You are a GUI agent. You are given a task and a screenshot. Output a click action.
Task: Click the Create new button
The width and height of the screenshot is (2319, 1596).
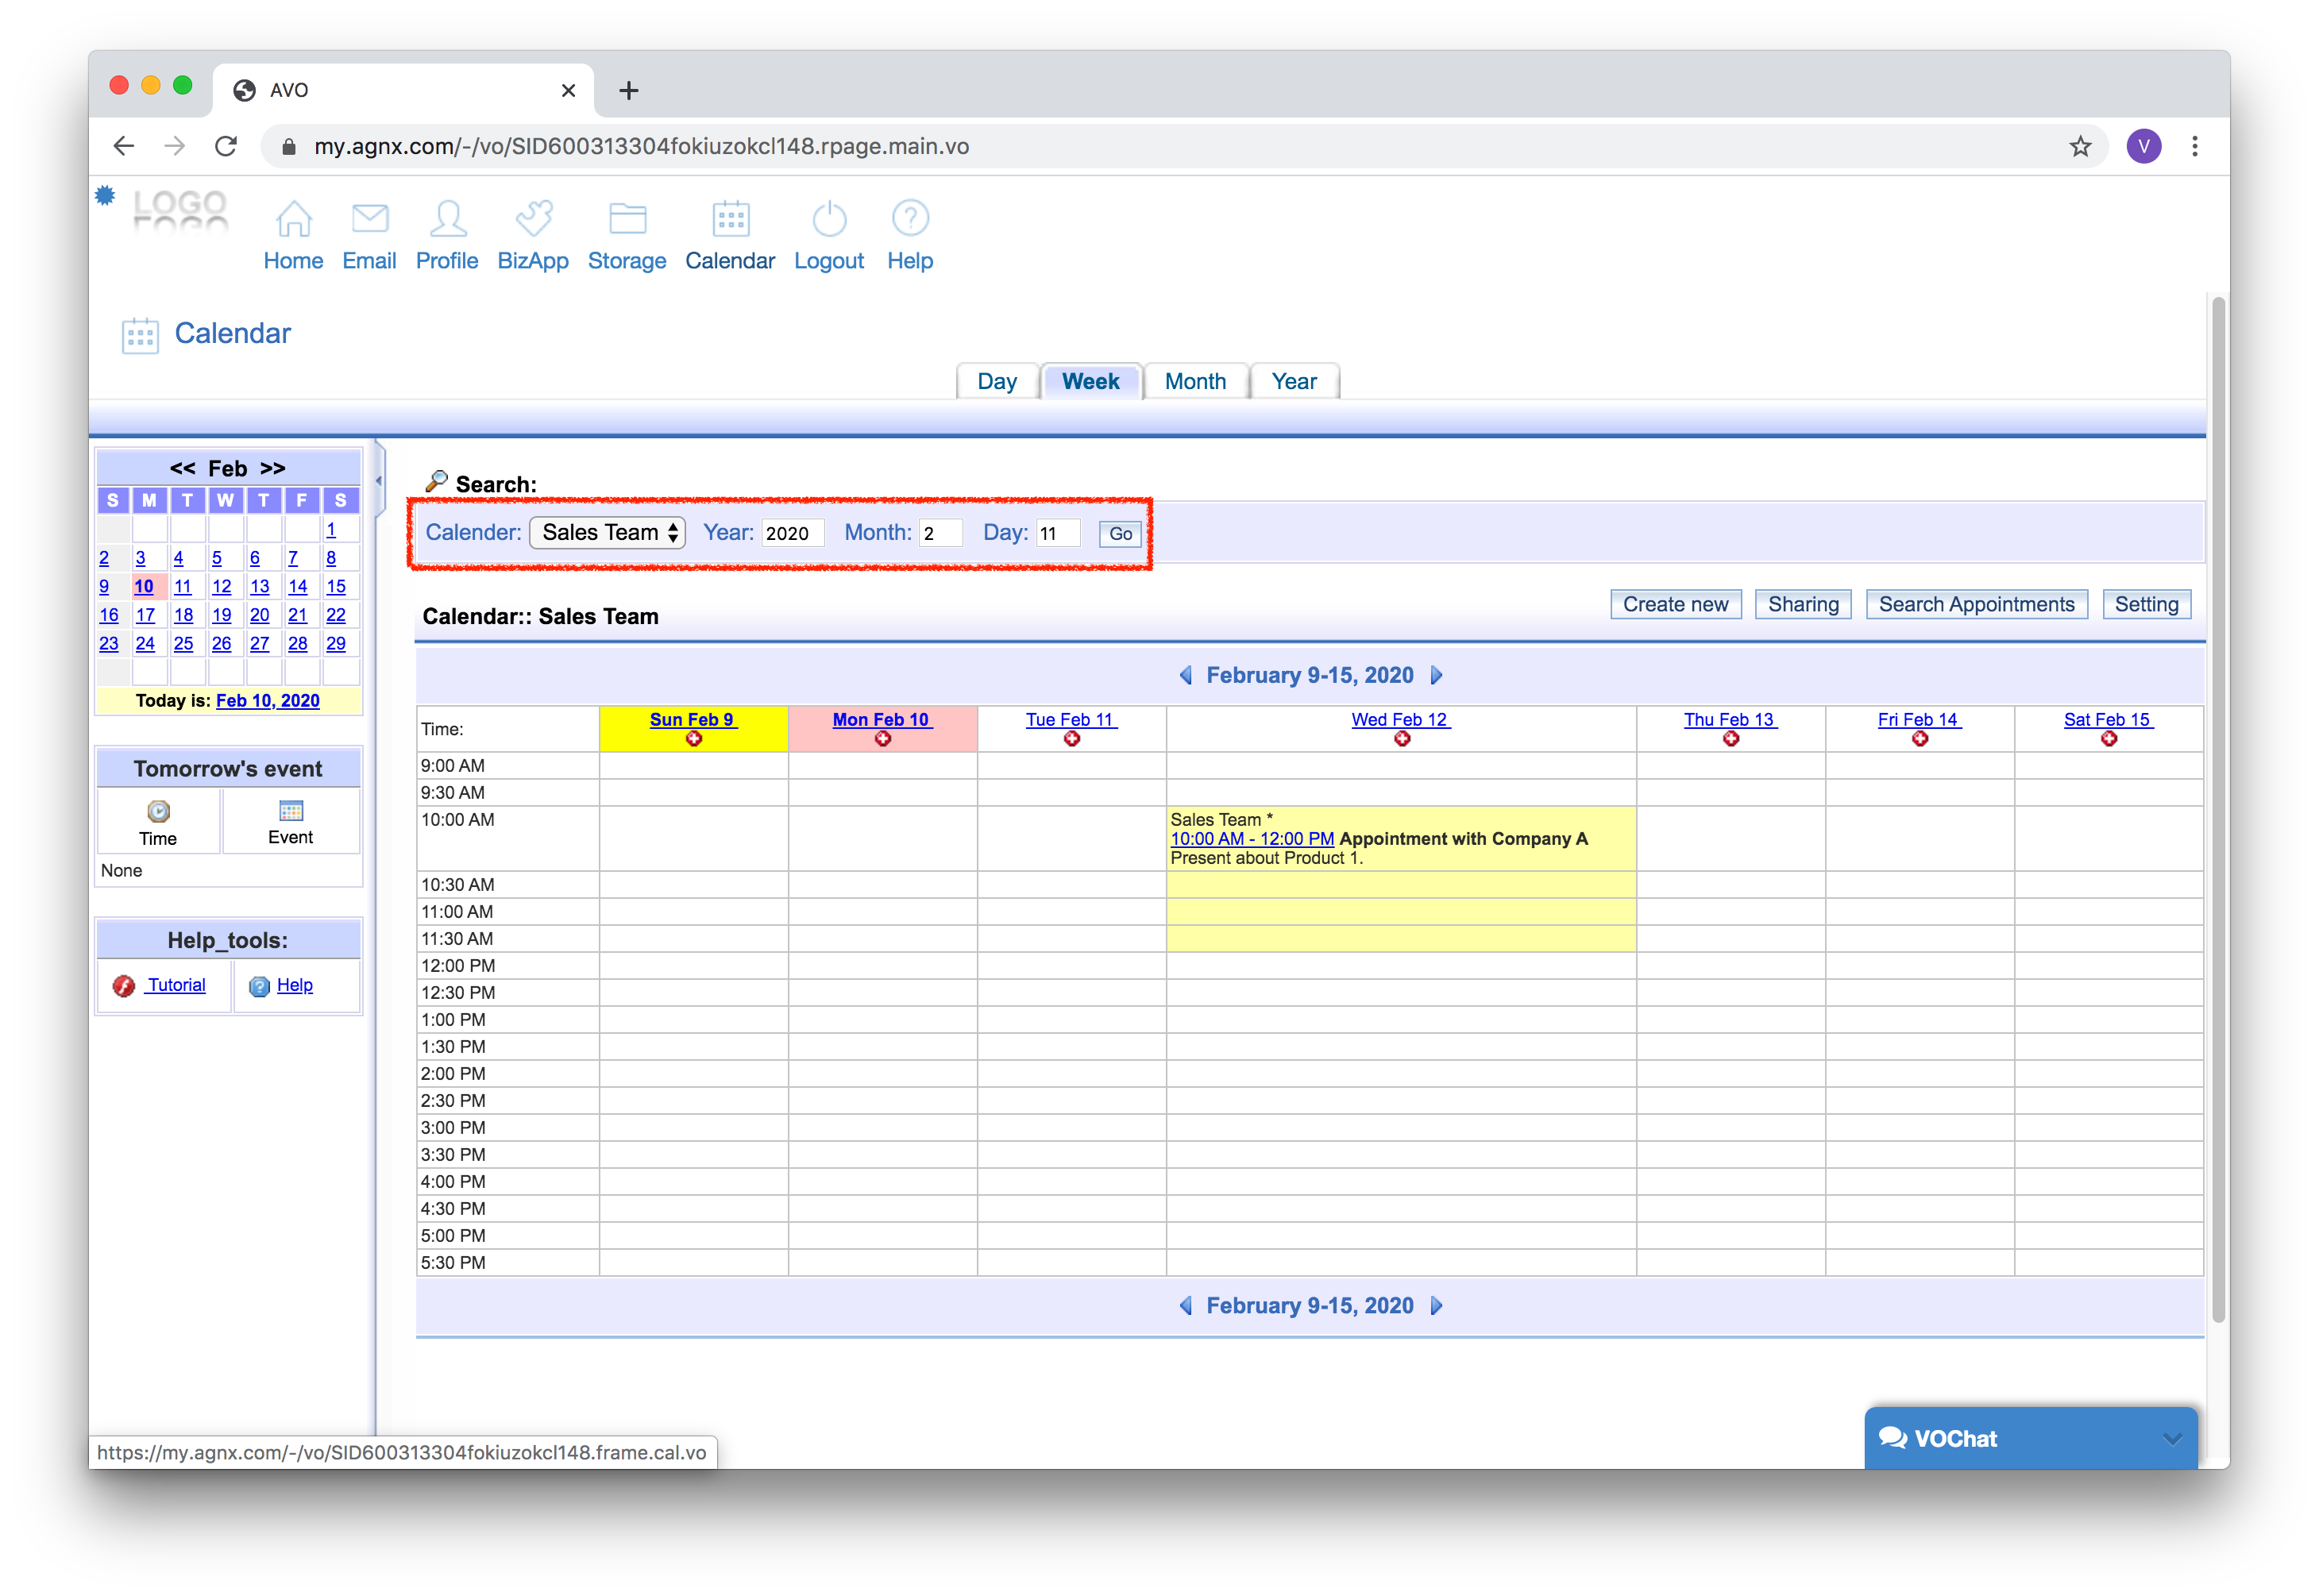click(x=1675, y=605)
